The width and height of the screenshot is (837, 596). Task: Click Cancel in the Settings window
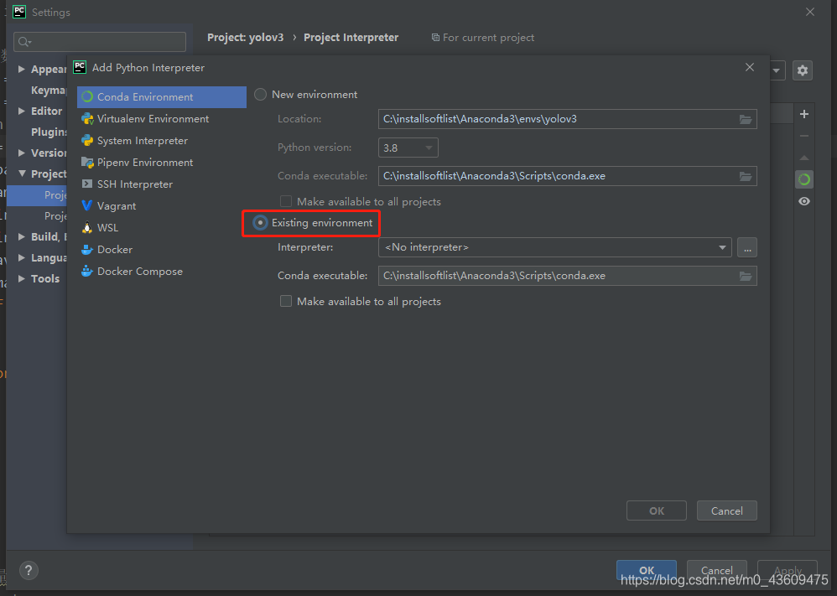tap(716, 570)
